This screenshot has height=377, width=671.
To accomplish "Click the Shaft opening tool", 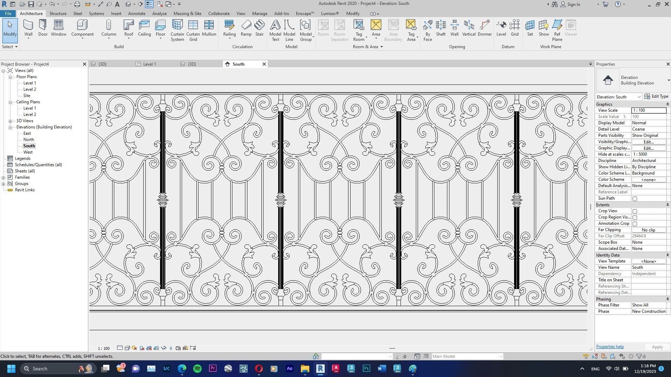I will pos(441,28).
